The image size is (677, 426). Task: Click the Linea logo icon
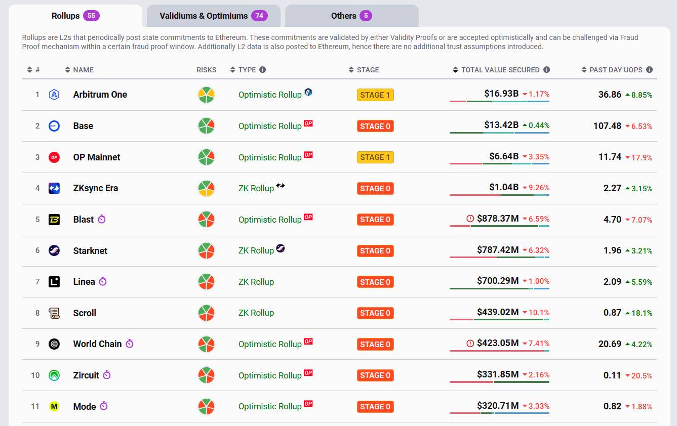click(x=54, y=282)
